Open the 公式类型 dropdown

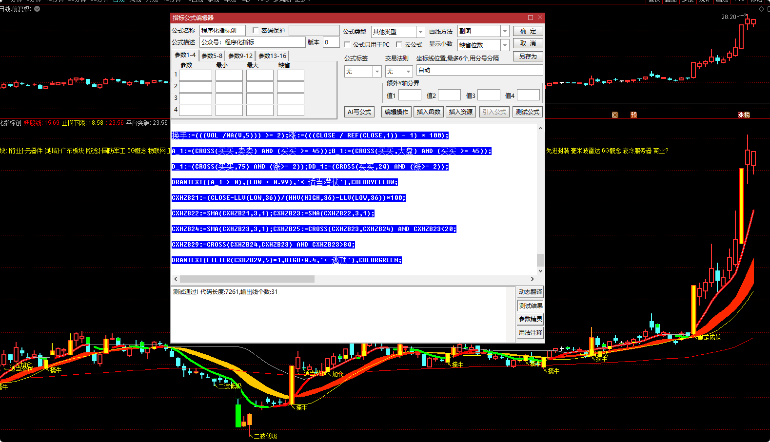420,32
